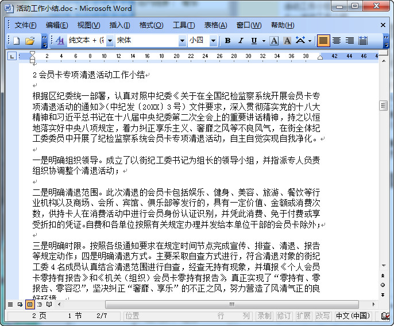This screenshot has width=394, height=326.
Task: Open the 帮助(H) menu
Action: tap(283, 25)
